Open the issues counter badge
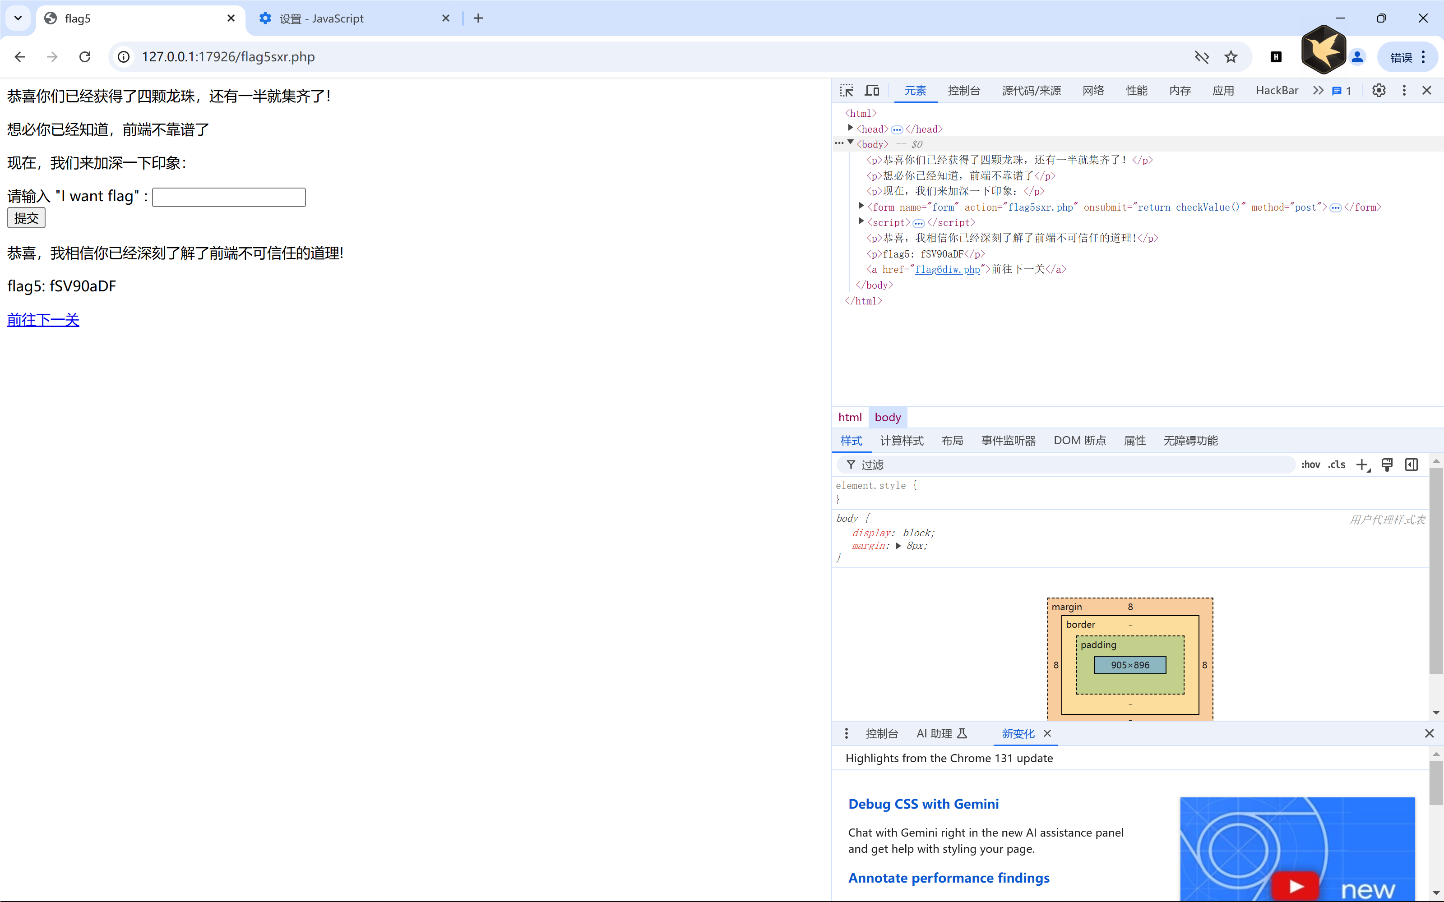 point(1342,91)
